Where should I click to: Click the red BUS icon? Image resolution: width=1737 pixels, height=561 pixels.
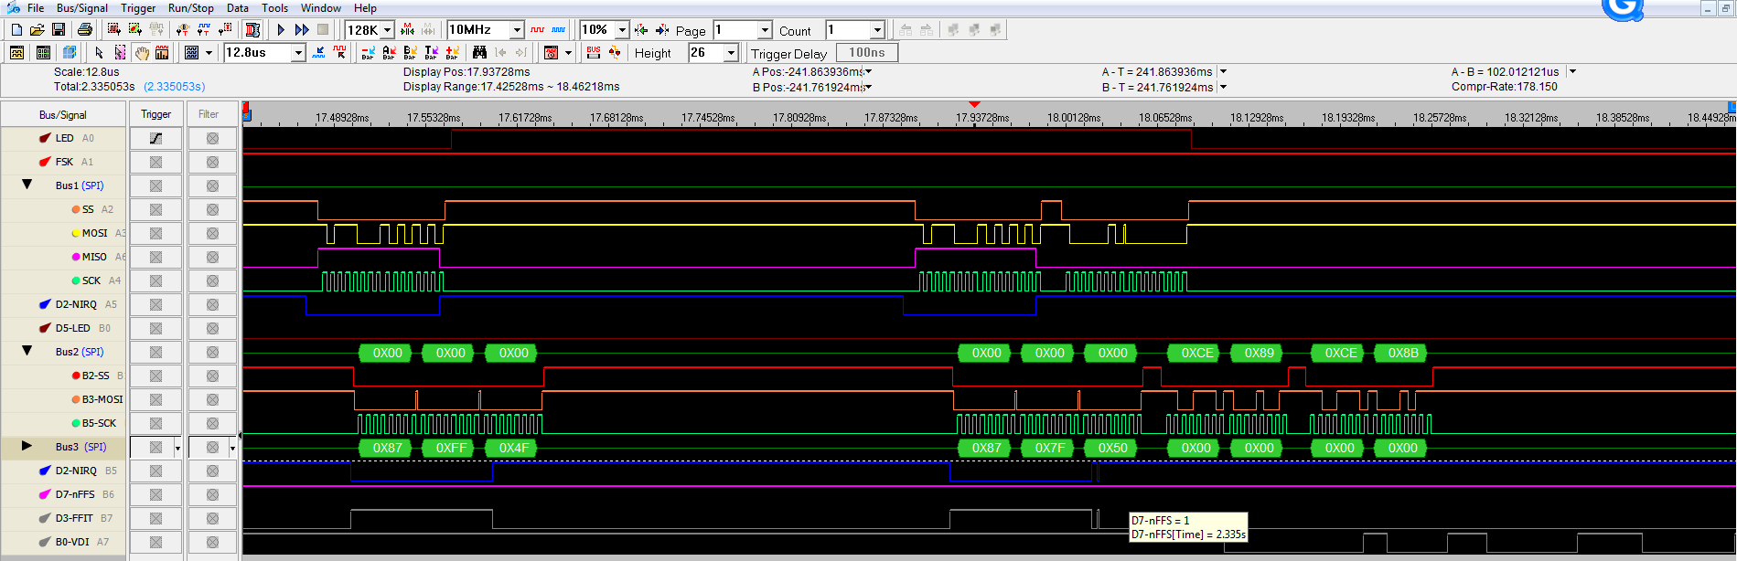(594, 53)
